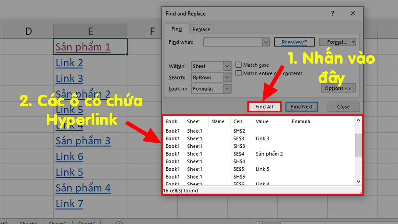398x224 pixels.
Task: Enable the Match case checkbox
Action: 239,65
